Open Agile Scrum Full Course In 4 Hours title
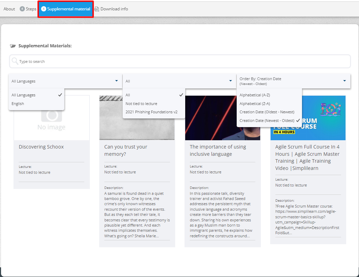 (x=308, y=157)
